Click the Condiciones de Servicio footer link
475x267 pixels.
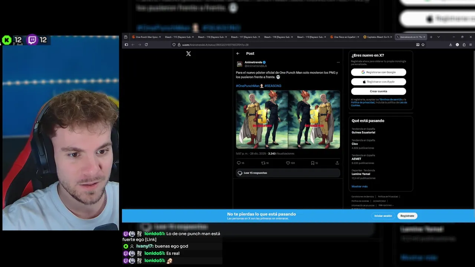[363, 197]
